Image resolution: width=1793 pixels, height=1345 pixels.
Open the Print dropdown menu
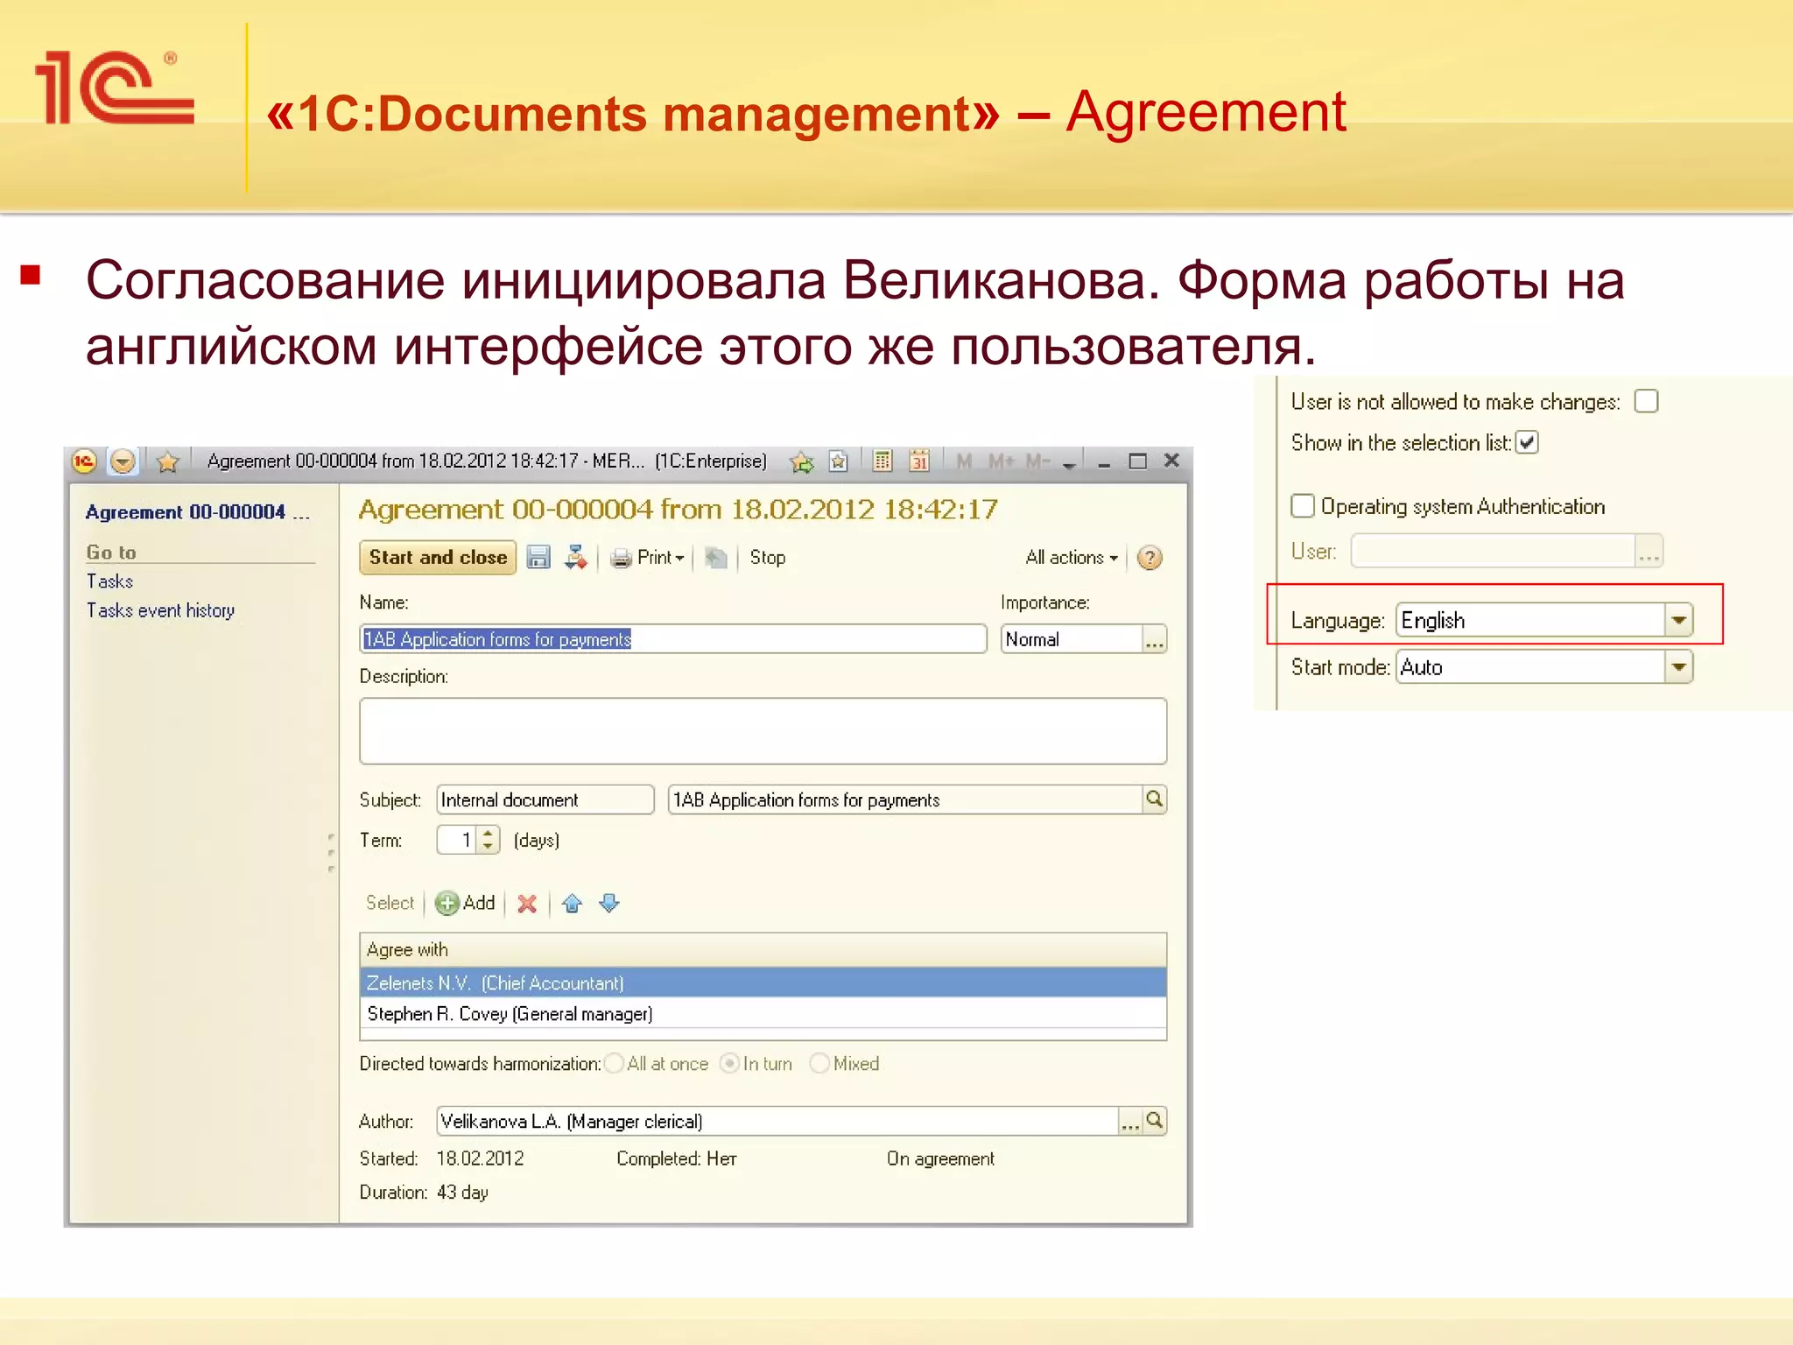(x=648, y=558)
